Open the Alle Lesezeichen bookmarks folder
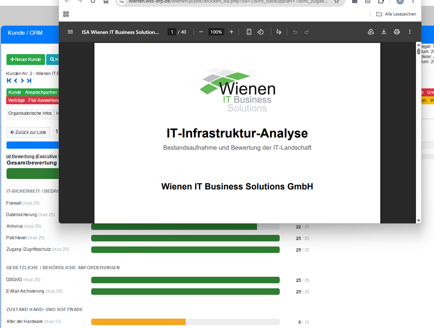Viewport: 434px width, 328px height. (x=396, y=14)
